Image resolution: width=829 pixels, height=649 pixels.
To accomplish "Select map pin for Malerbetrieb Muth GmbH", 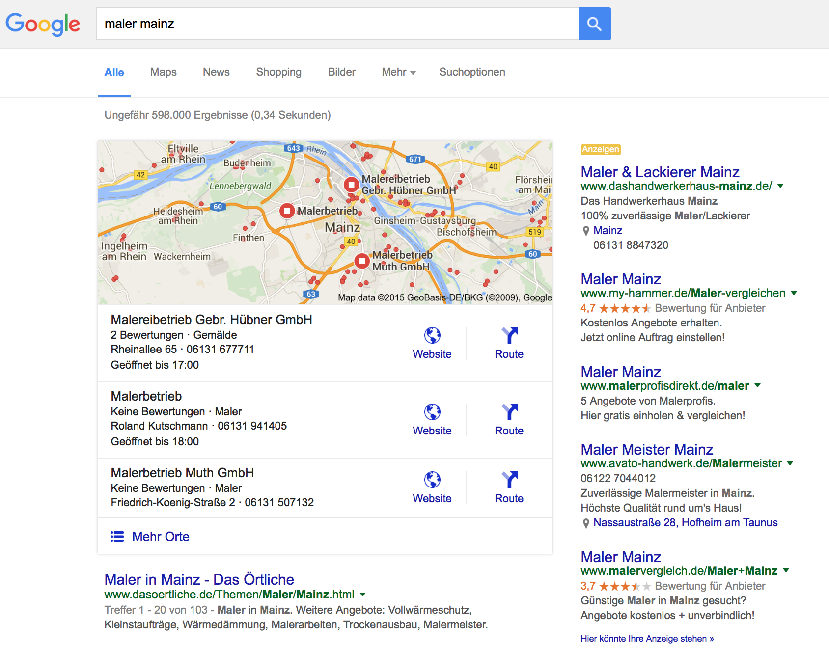I will pos(362,261).
